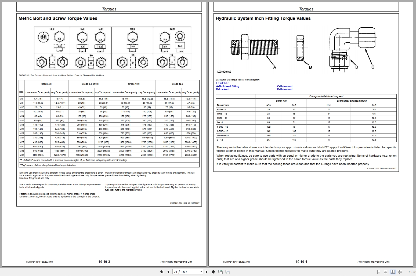Select single page layout mode
416x276 pixels.
tap(379, 272)
